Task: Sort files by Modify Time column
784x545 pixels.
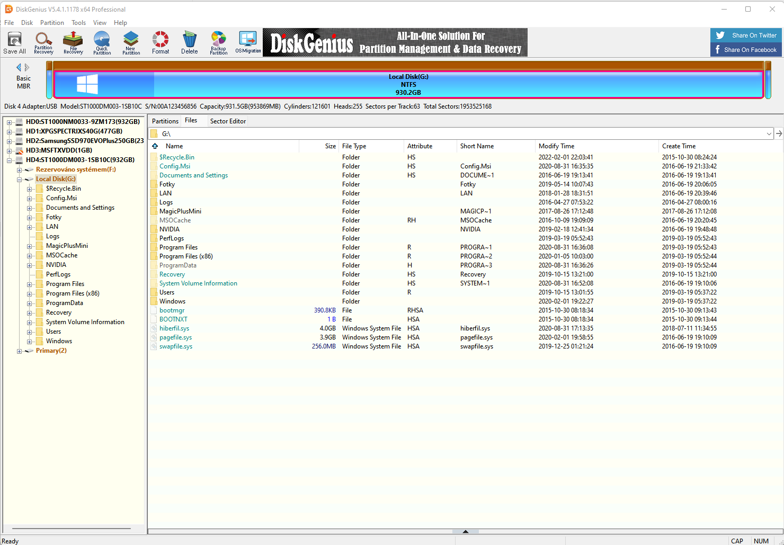Action: (x=556, y=146)
